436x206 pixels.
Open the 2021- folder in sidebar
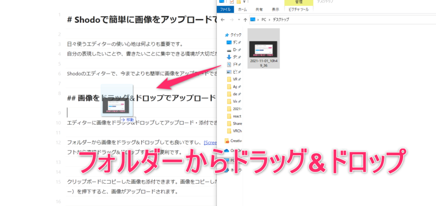pos(234,108)
